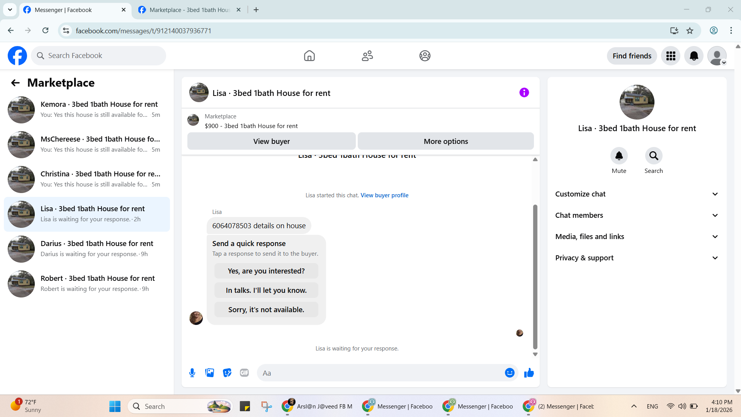Open the MsChereese conversation
The width and height of the screenshot is (741, 417).
pos(87,145)
